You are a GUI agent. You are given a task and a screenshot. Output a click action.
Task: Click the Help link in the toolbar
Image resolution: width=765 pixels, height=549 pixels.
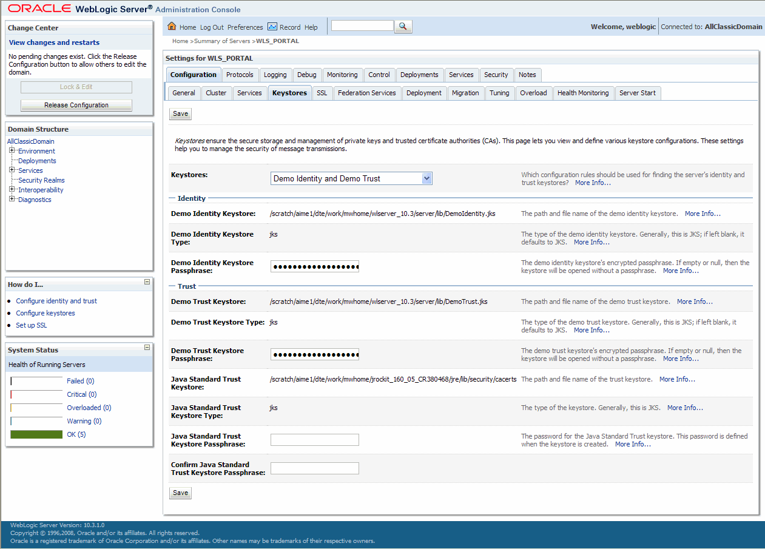pos(311,27)
